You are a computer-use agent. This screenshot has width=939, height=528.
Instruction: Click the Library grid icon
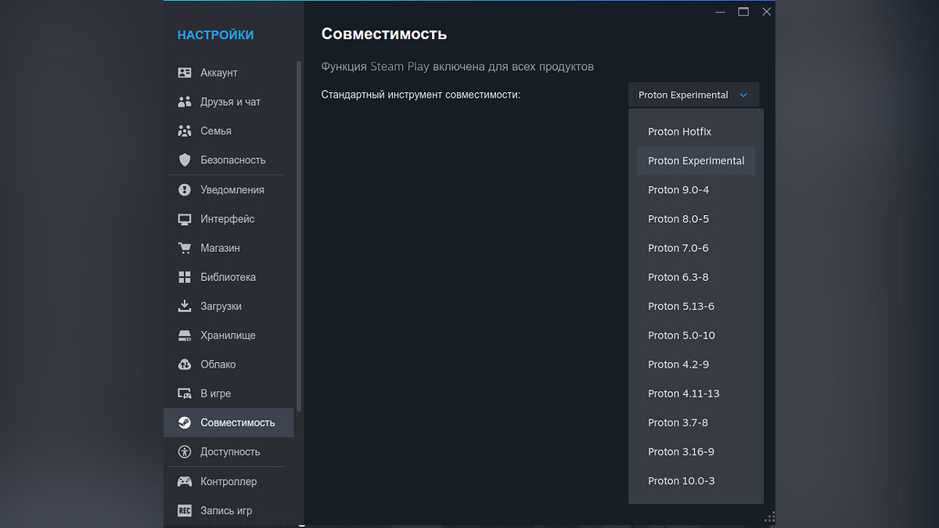click(x=185, y=277)
